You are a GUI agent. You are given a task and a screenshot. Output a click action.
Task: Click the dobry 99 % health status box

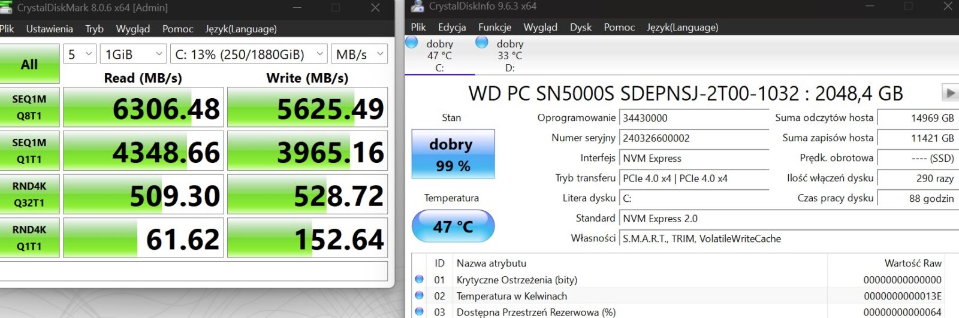pyautogui.click(x=453, y=154)
